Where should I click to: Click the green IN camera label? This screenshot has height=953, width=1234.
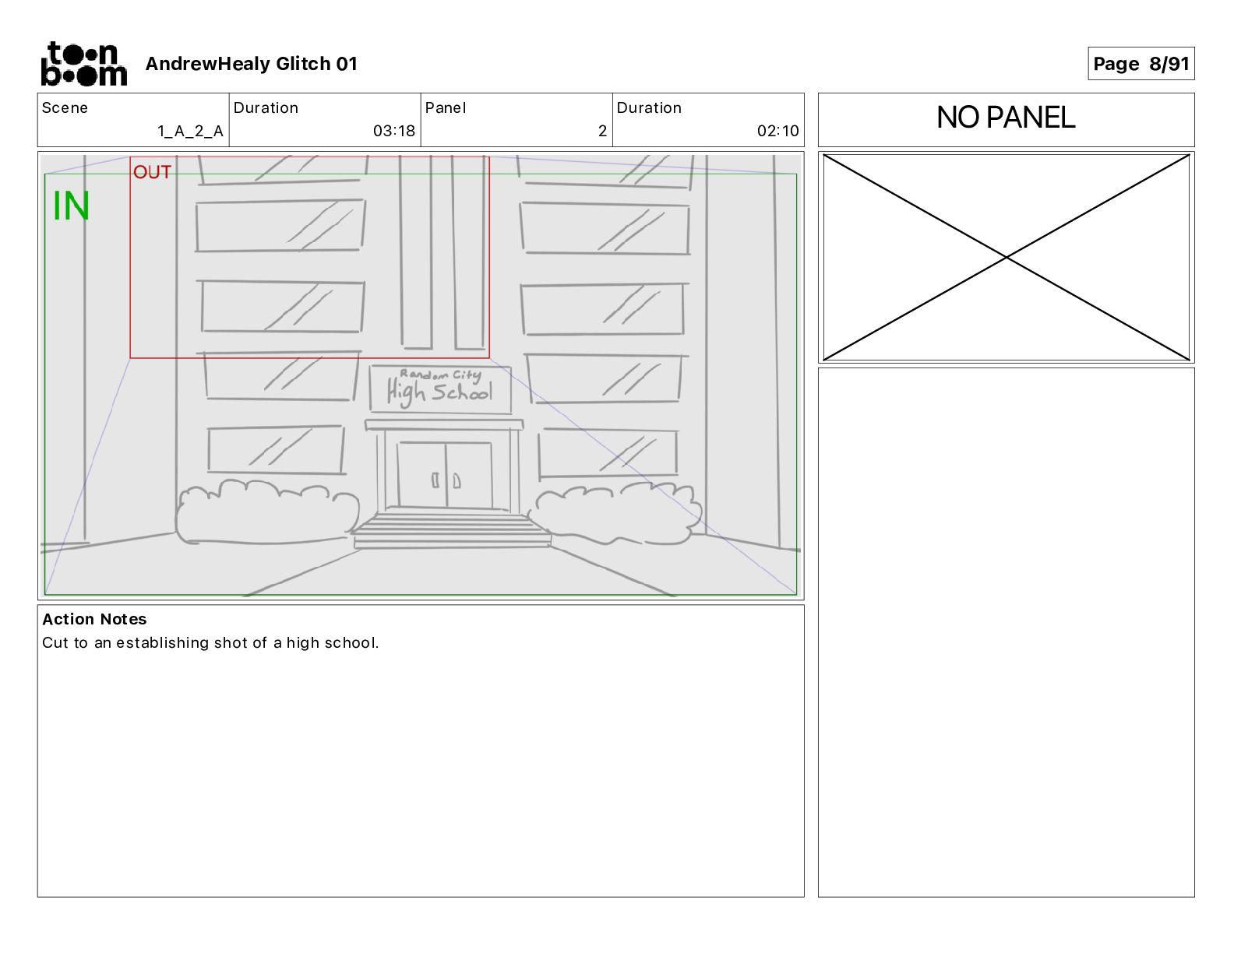[x=71, y=206]
